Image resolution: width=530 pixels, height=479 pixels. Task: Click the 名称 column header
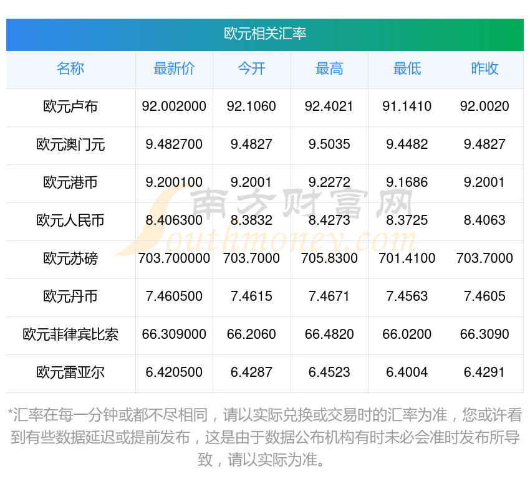click(70, 69)
